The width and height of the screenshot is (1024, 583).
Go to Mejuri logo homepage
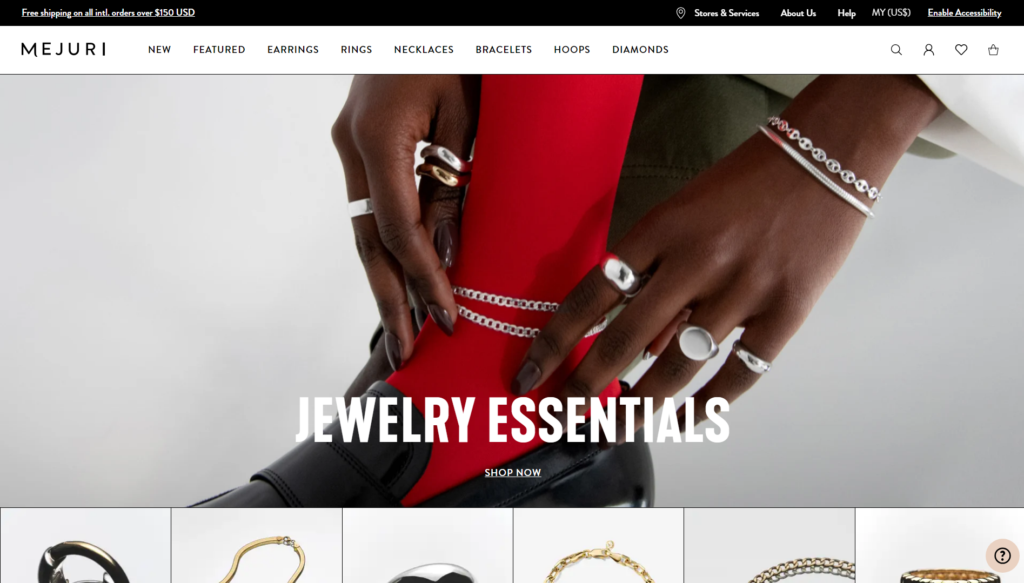point(63,49)
